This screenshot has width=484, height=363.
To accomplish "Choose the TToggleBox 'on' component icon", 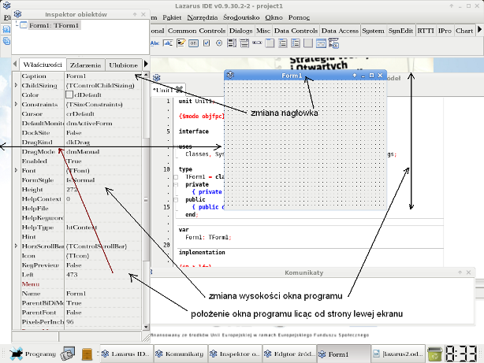I will (194, 43).
